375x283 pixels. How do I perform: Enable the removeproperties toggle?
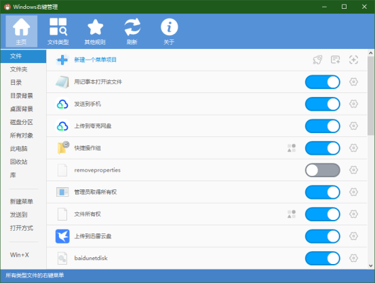tap(322, 170)
